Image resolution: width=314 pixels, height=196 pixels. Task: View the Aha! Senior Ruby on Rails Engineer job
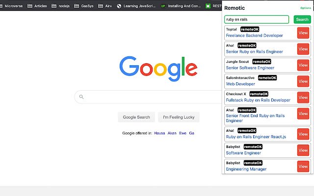[x=303, y=49]
